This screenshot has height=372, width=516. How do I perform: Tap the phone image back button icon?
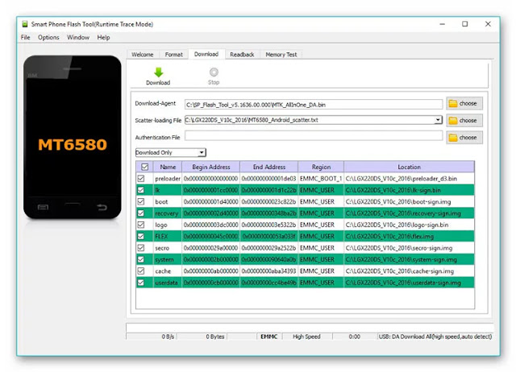(102, 207)
